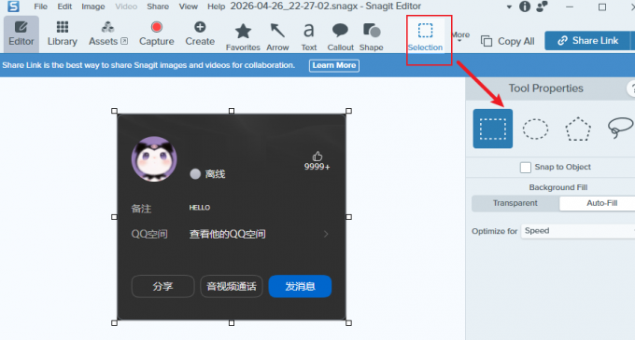
Task: Start a new Capture
Action: [x=156, y=34]
